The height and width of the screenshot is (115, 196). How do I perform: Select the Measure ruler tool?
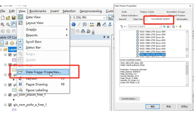[92, 24]
